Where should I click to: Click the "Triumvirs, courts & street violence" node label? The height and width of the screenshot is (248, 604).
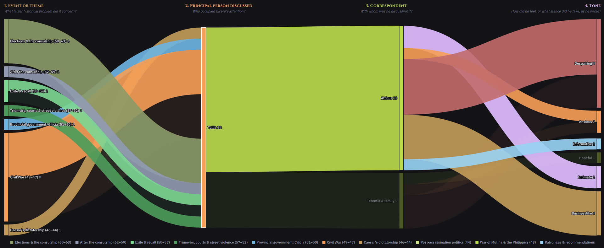click(x=46, y=111)
